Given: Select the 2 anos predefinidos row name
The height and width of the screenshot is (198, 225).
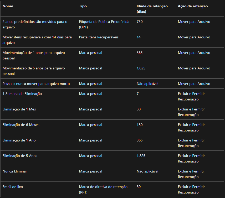Looking at the screenshot, I should (35, 24).
